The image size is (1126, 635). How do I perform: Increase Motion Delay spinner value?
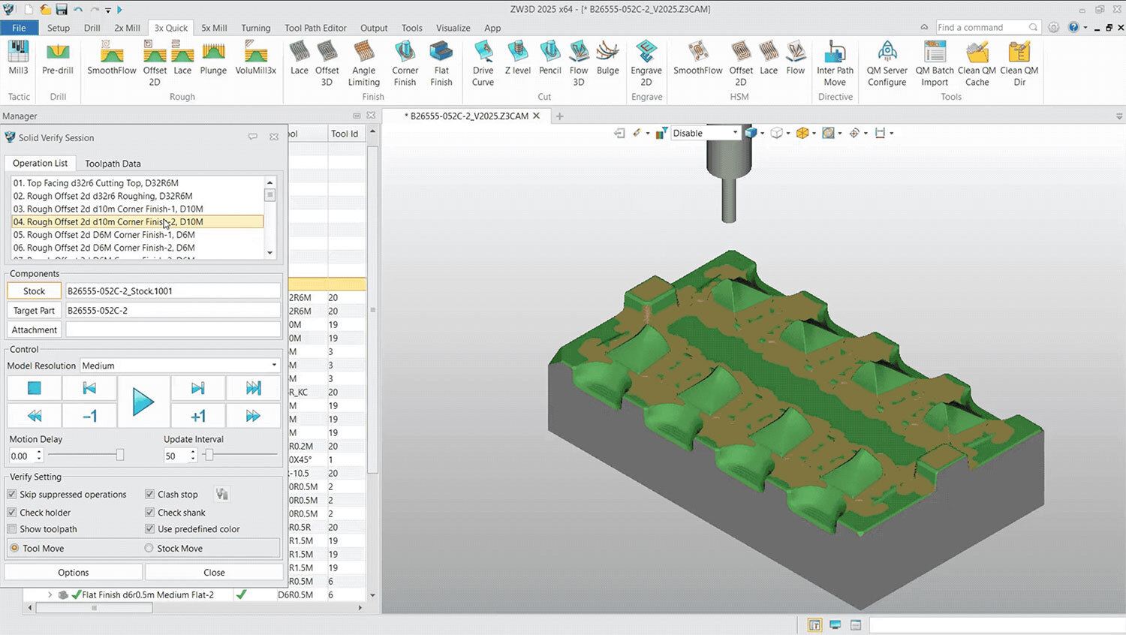(x=40, y=452)
